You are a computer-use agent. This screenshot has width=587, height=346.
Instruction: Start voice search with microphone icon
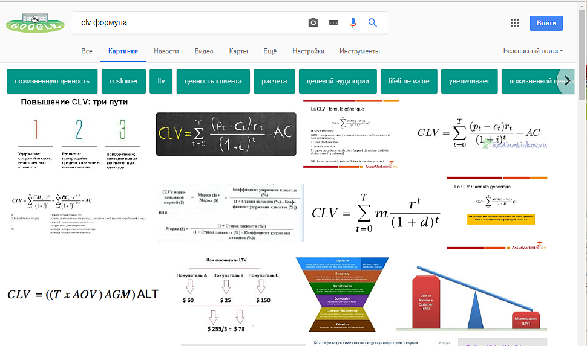click(353, 23)
